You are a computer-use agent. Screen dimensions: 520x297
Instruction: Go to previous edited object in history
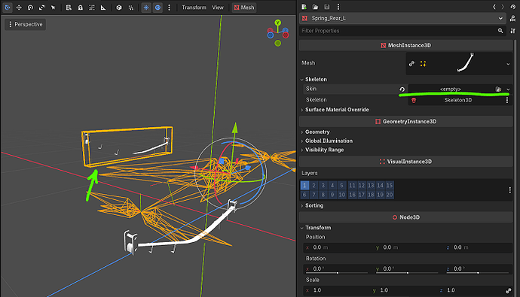tap(494, 7)
